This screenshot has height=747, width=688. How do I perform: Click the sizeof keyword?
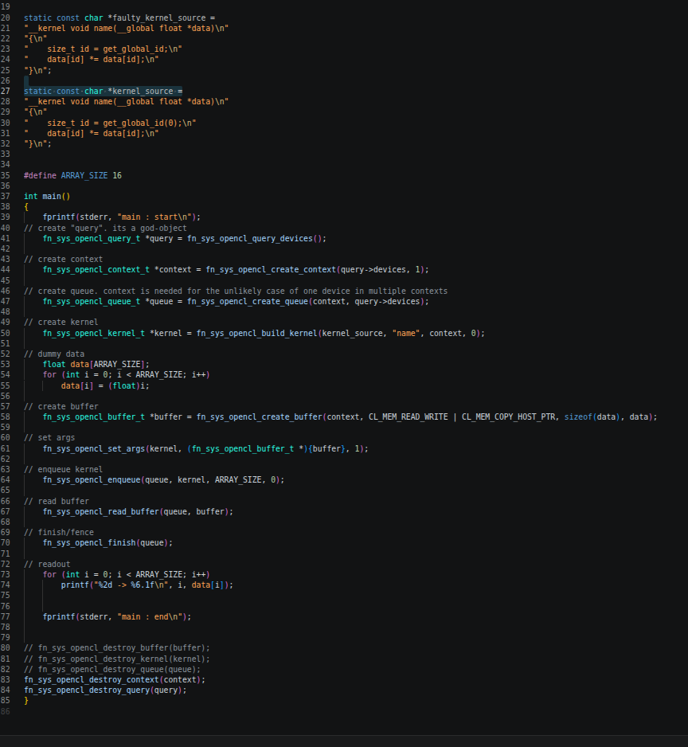(x=578, y=417)
